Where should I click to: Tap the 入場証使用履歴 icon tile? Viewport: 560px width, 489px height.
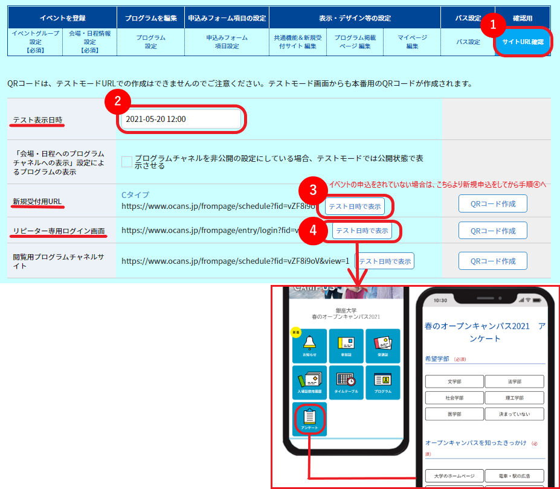309,383
